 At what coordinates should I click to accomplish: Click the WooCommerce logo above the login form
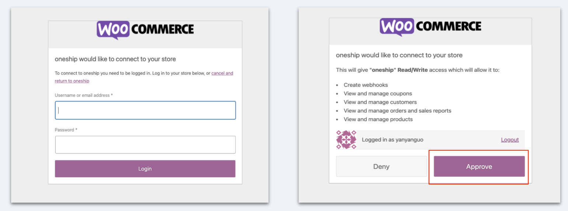coord(145,30)
